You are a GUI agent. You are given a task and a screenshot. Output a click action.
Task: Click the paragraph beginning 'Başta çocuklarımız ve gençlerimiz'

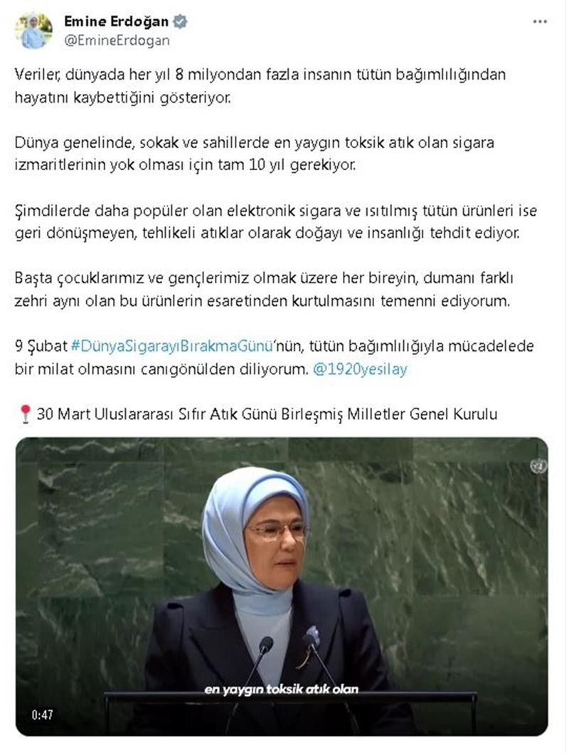click(x=264, y=289)
